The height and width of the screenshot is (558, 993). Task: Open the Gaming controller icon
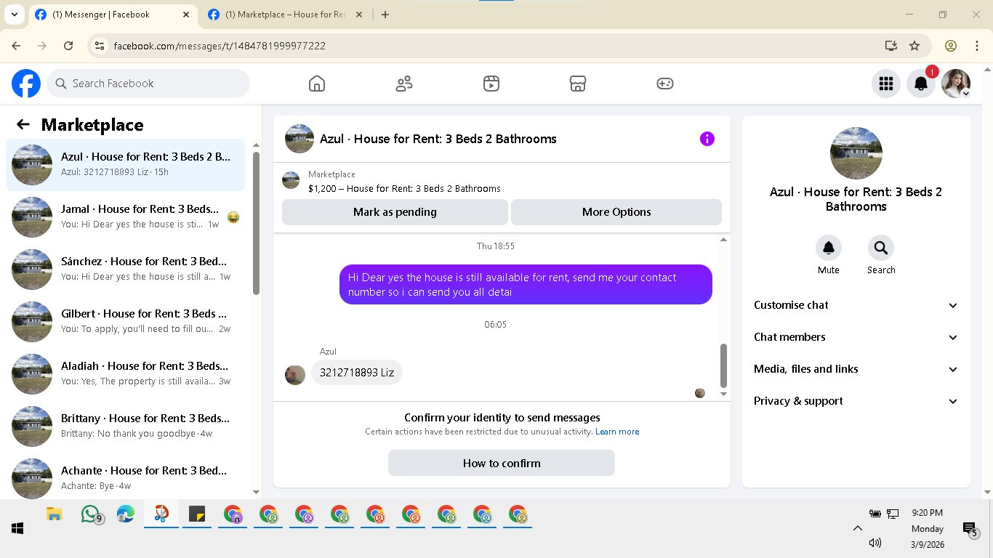tap(665, 84)
